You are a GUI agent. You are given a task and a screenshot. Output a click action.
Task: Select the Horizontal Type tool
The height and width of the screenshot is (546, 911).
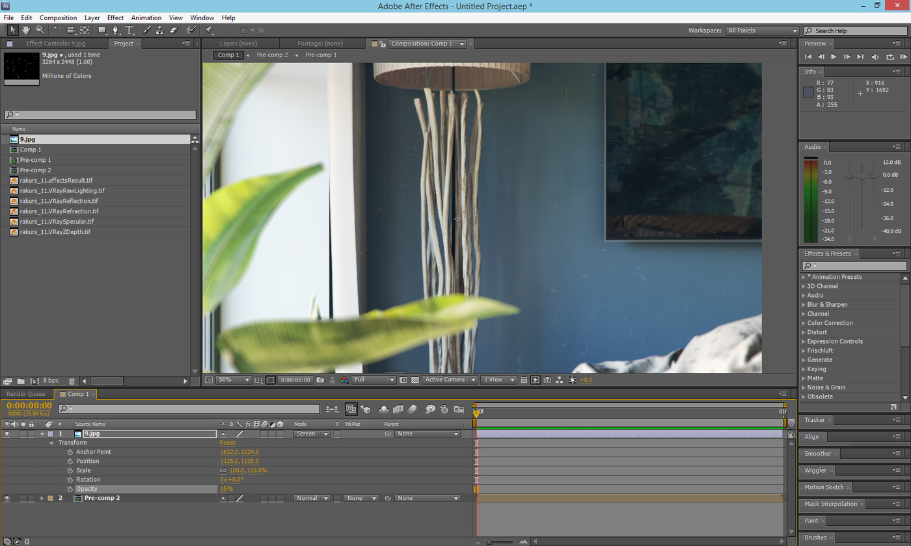coord(129,30)
